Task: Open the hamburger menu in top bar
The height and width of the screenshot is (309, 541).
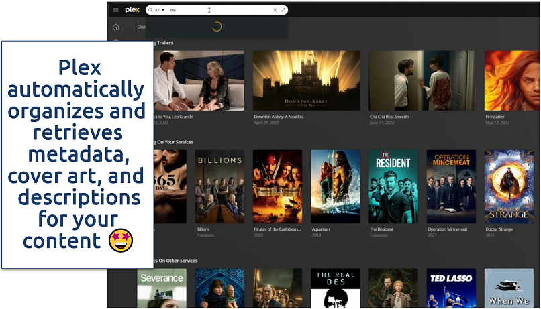Action: pos(116,10)
